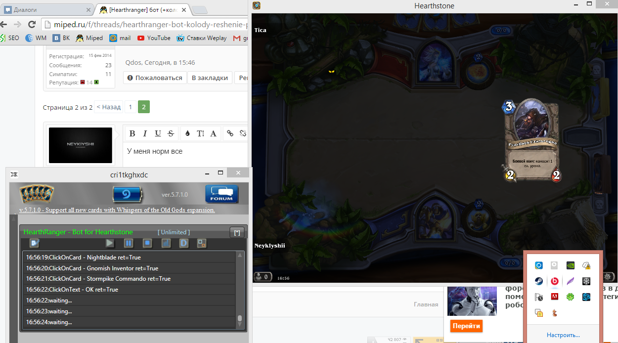Viewport: 618px width, 343px height.
Task: Select log line '16:56:24:waiting...'
Action: click(x=130, y=322)
